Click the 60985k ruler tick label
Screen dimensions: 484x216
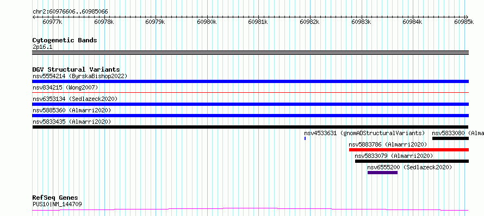pyautogui.click(x=464, y=22)
